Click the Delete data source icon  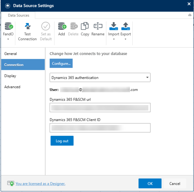74,26
